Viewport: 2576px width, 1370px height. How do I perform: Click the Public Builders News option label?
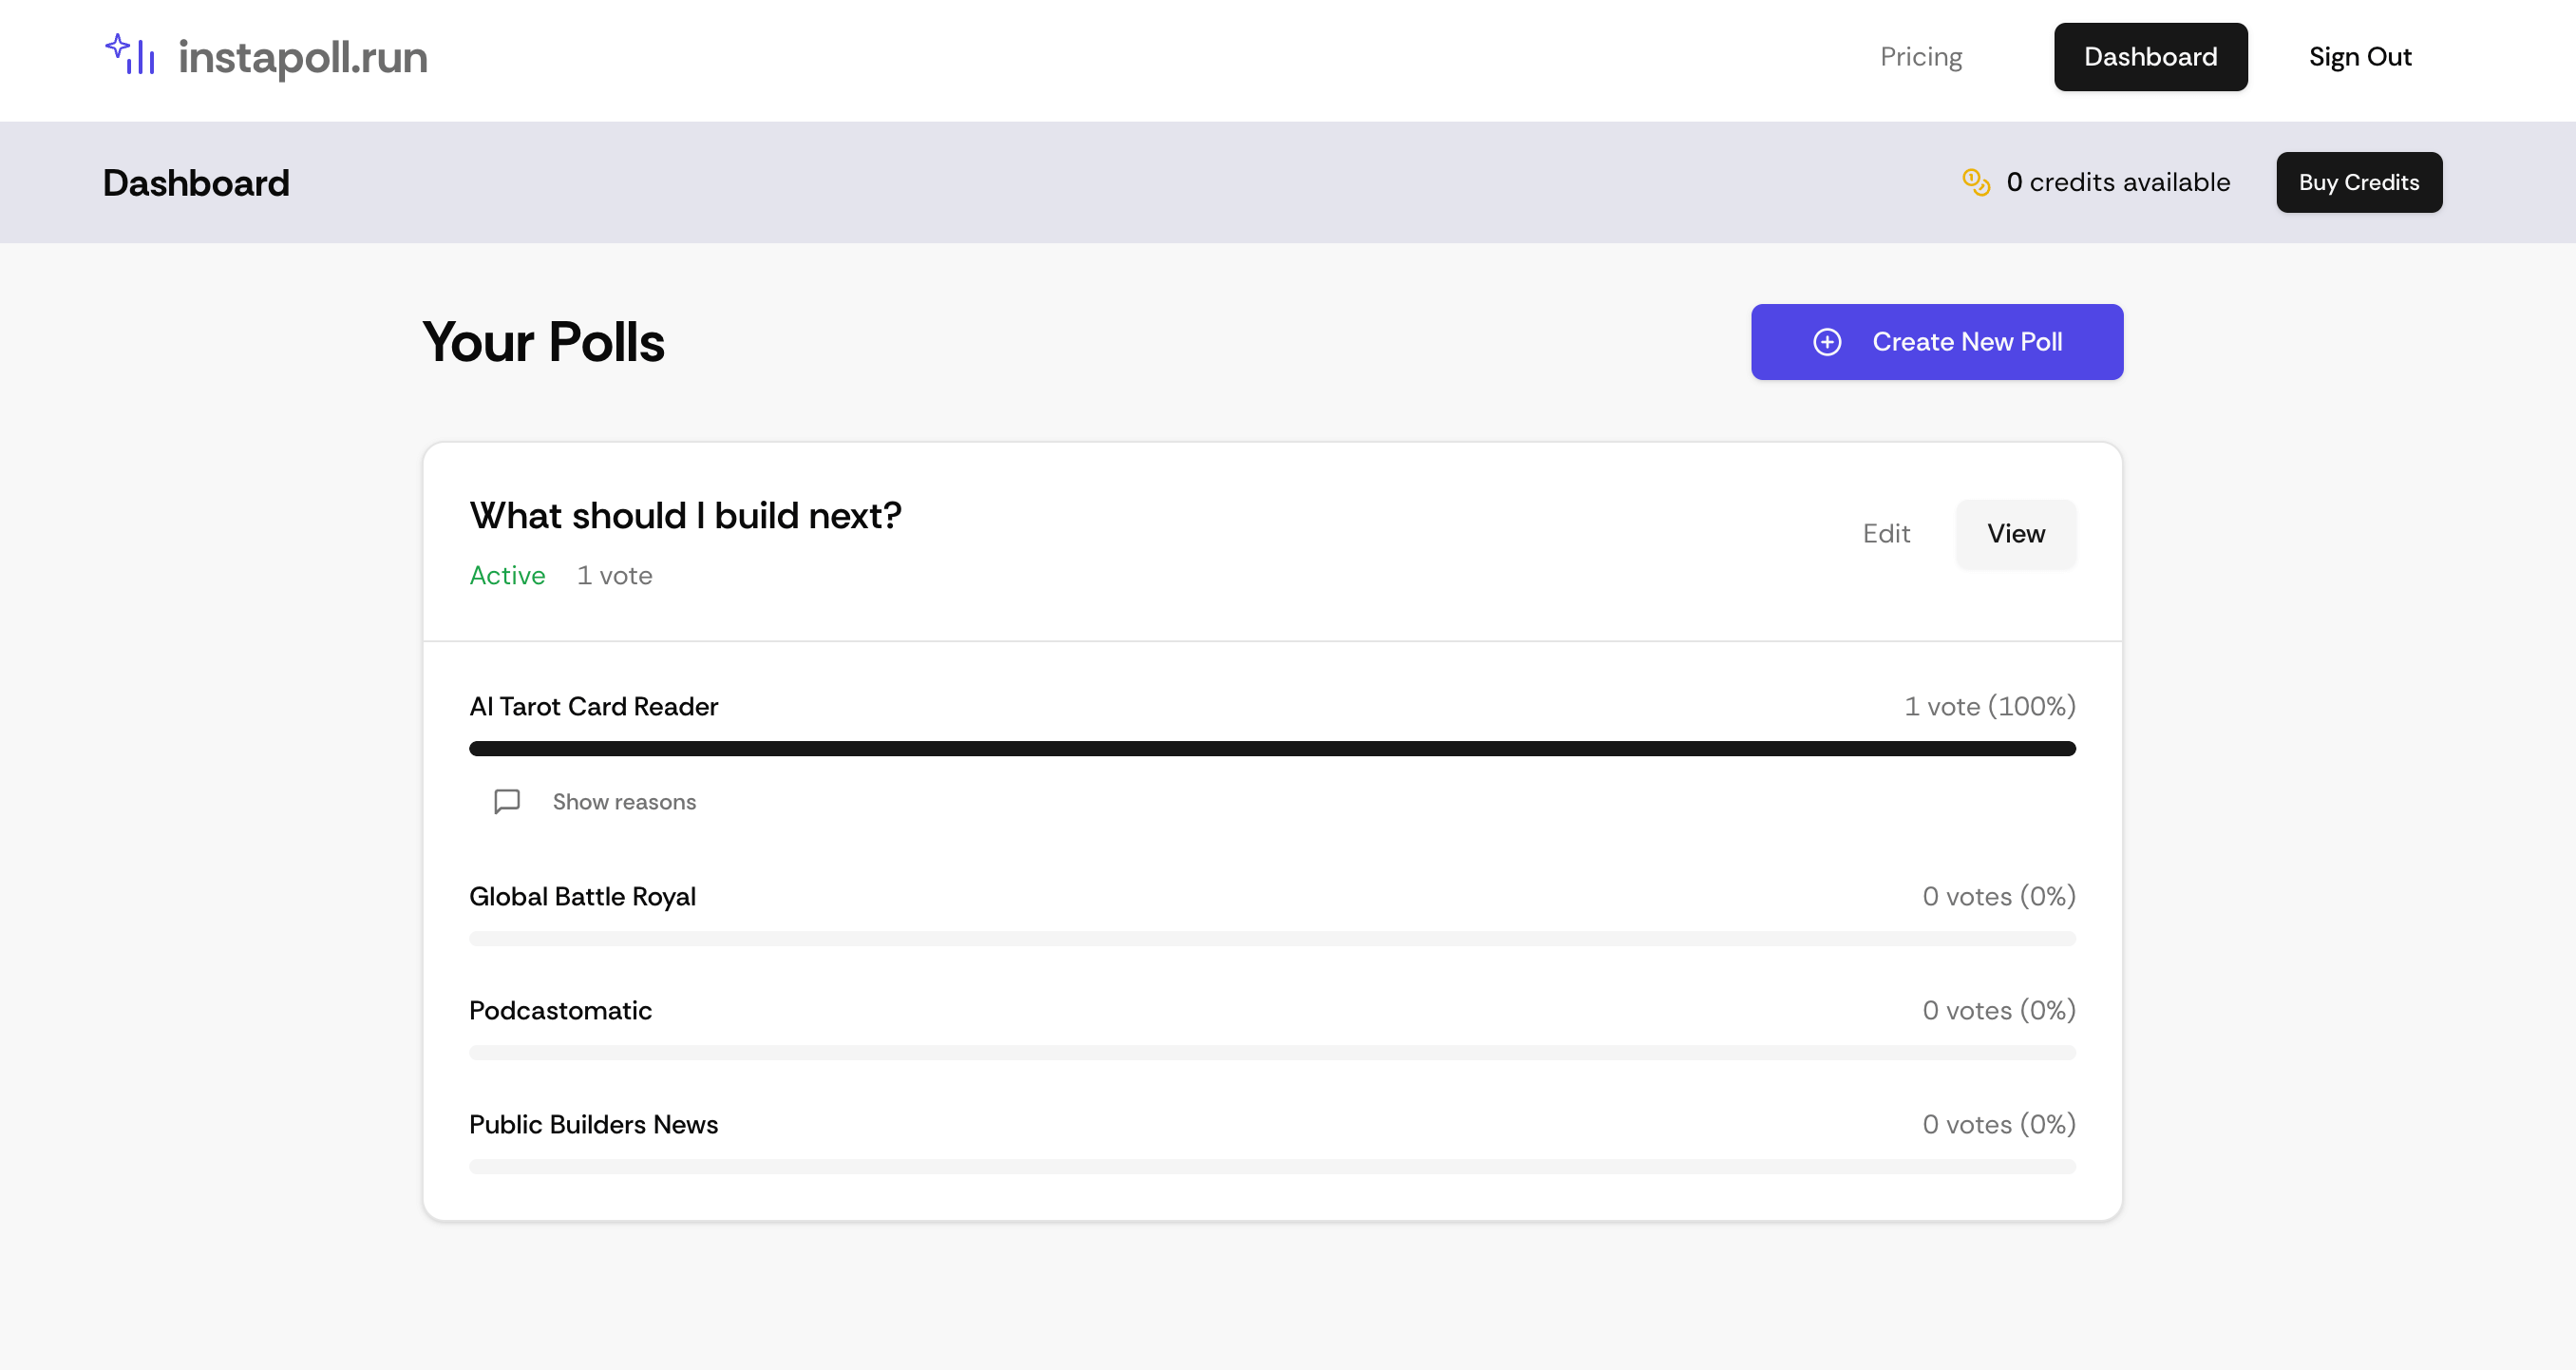point(593,1124)
